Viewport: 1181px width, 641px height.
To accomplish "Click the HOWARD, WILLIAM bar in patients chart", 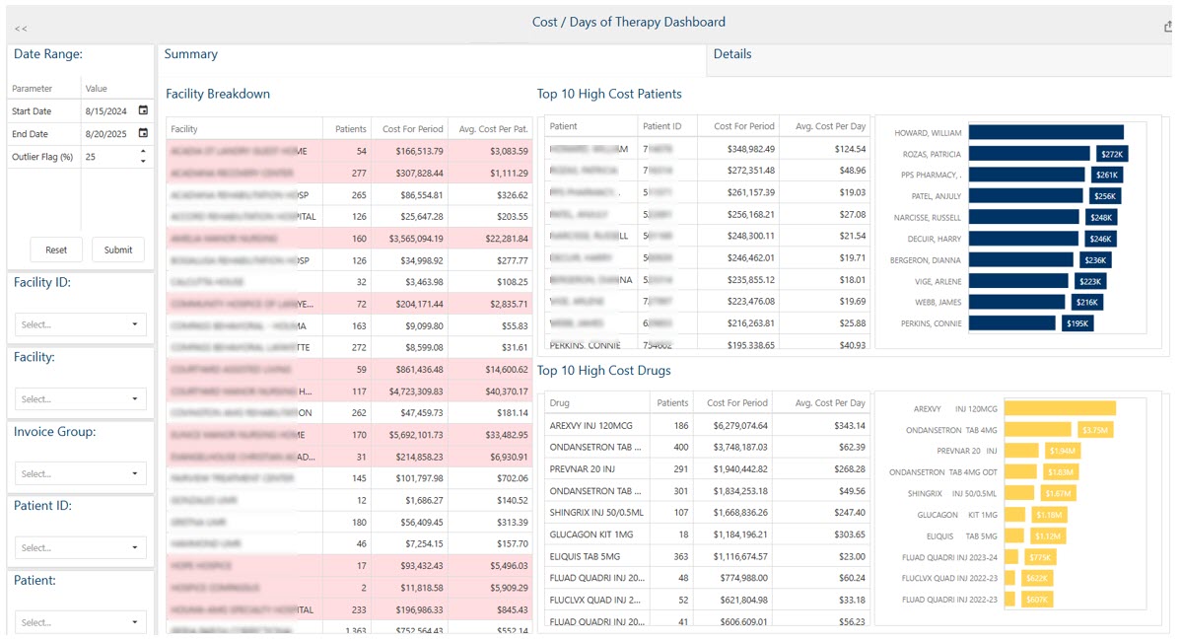I will [1045, 132].
